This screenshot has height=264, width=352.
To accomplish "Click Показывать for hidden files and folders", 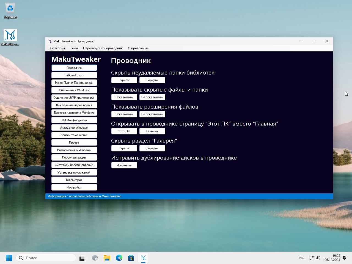I will tap(124, 97).
